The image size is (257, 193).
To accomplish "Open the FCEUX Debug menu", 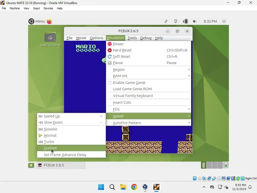I will coord(146,38).
